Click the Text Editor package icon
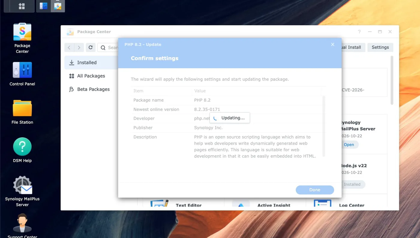Viewport: 420px width, 238px height. tap(159, 203)
